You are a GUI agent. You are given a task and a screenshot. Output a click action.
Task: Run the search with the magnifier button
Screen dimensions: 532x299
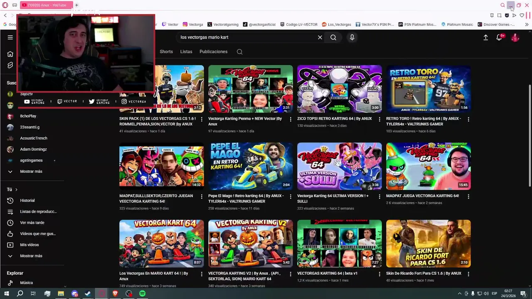333,37
